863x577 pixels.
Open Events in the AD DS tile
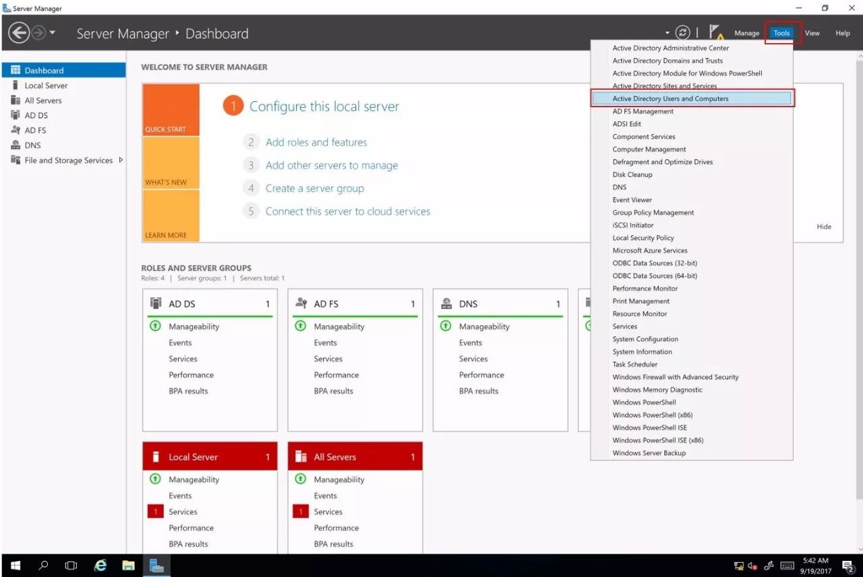point(180,342)
